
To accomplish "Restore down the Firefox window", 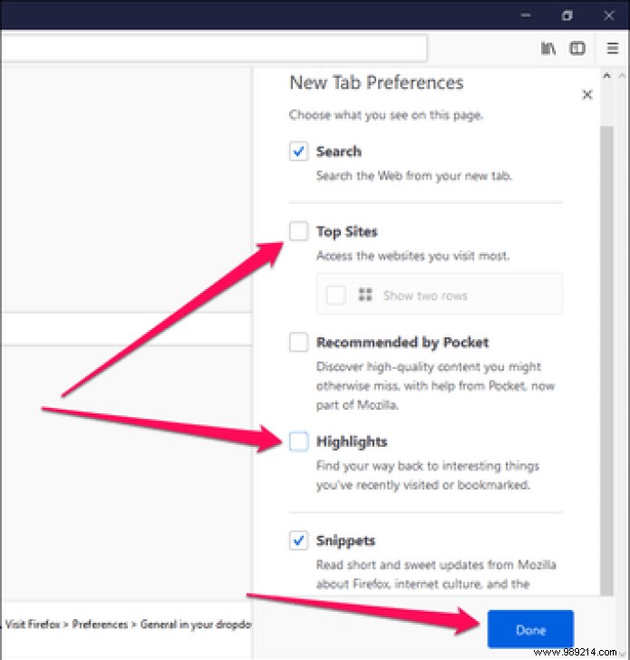I will [x=567, y=15].
